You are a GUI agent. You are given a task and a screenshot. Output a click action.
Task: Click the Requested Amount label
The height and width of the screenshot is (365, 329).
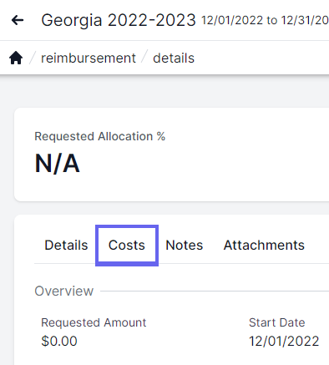pos(94,322)
